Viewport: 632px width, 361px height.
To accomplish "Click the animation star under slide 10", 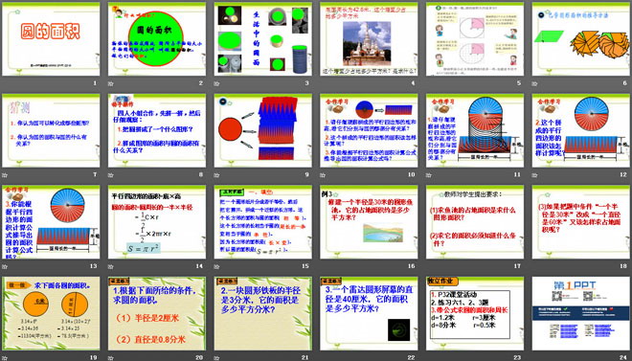I will [x=323, y=175].
